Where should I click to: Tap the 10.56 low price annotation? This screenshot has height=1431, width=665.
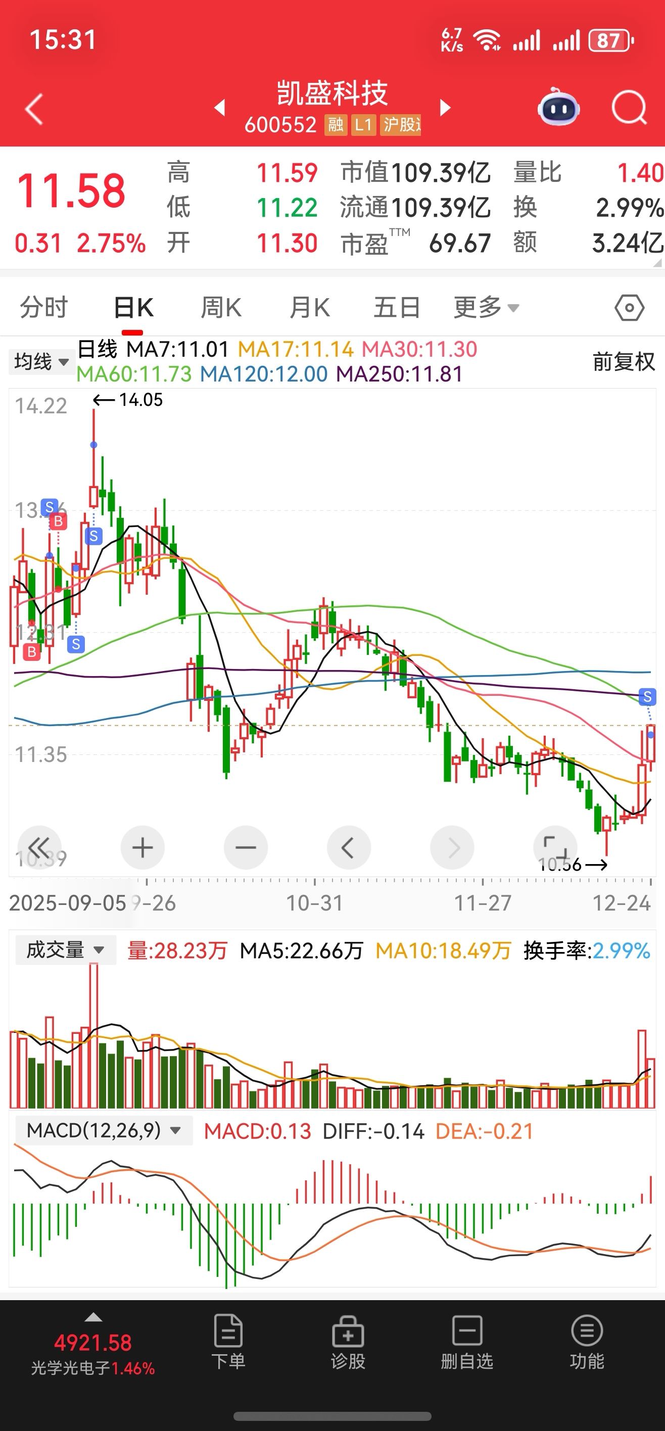(x=572, y=865)
